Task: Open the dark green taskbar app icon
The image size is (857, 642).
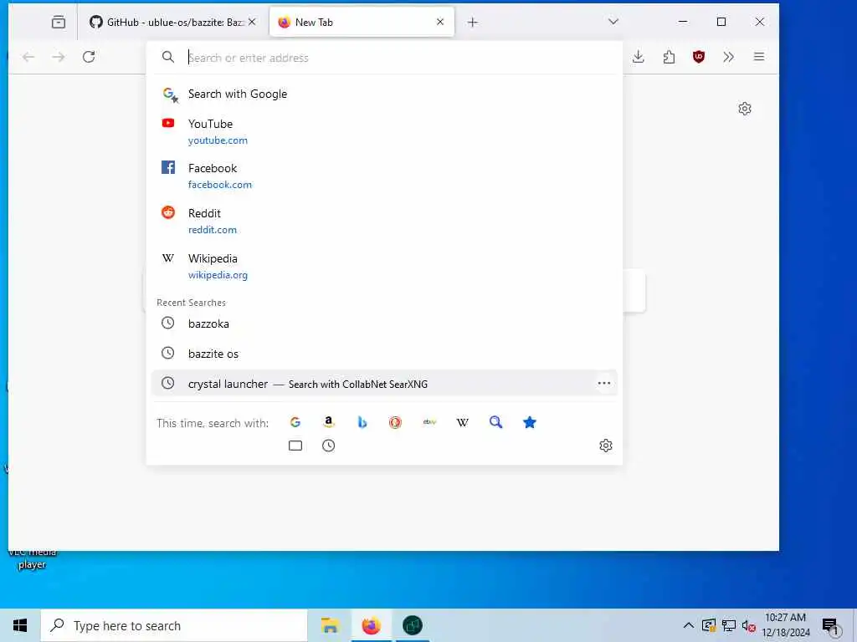Action: point(412,625)
